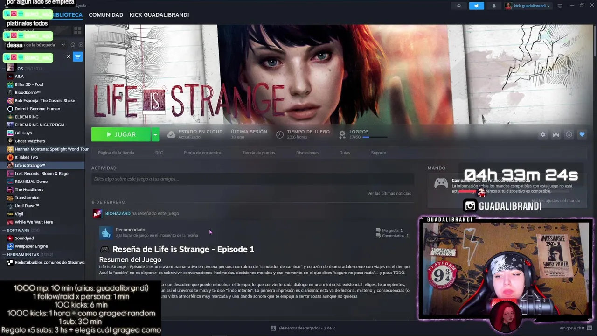The height and width of the screenshot is (336, 597).
Task: Open Bloodborne in the library
Action: 28,92
